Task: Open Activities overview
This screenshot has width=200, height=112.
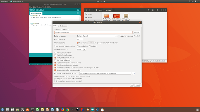Action: [5, 1]
